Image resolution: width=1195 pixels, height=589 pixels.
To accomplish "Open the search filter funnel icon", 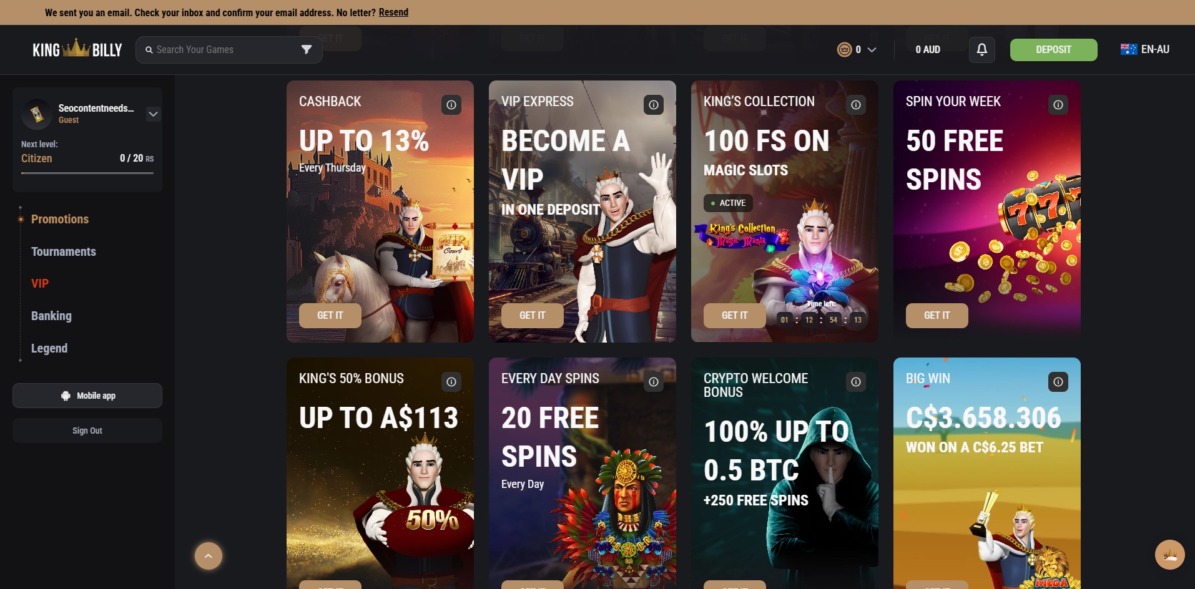I will coord(307,50).
